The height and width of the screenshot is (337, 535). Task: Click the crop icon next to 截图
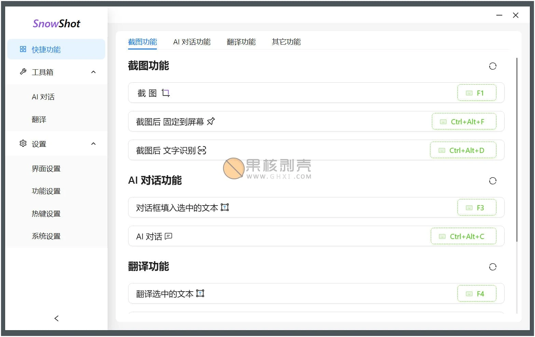click(166, 93)
